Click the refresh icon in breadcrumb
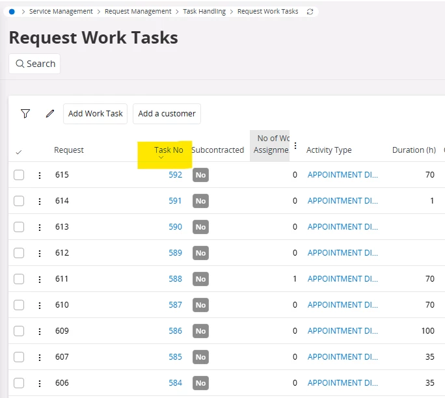The height and width of the screenshot is (398, 445). click(x=310, y=12)
